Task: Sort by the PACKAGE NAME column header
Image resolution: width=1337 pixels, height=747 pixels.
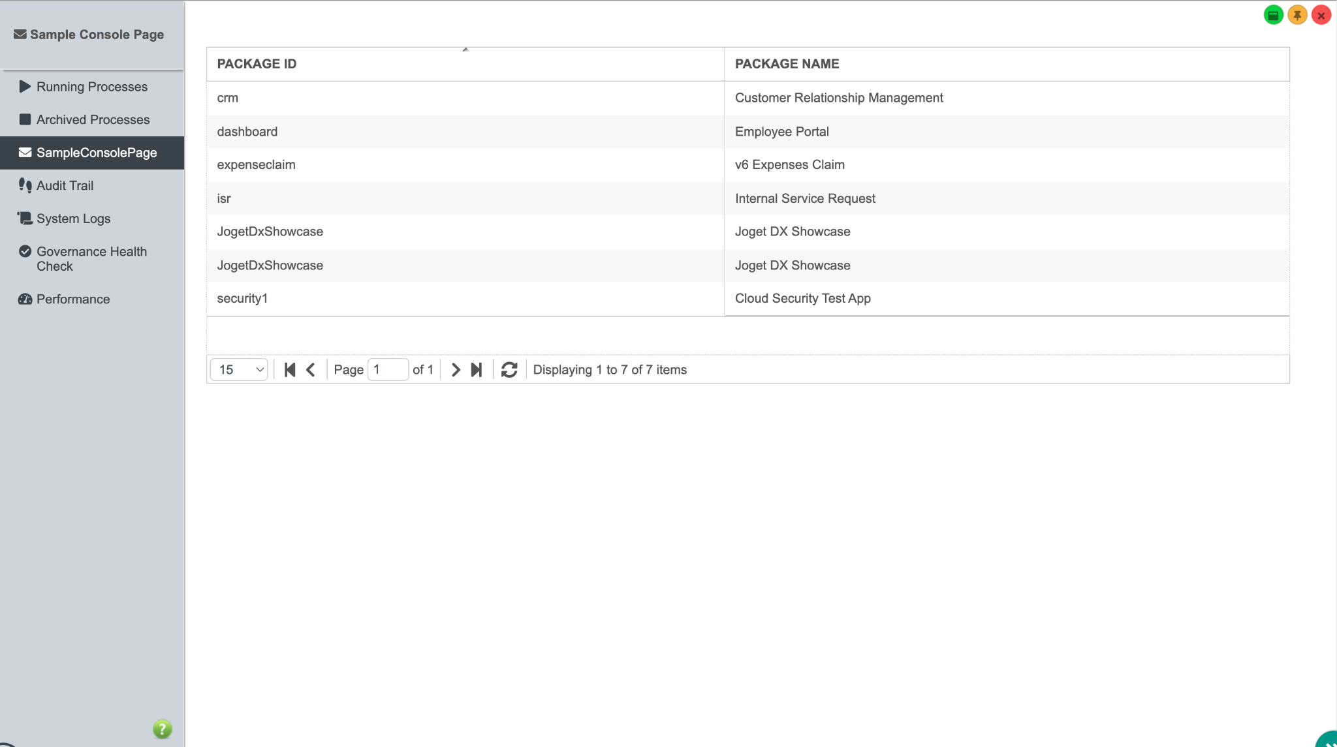Action: pos(787,64)
